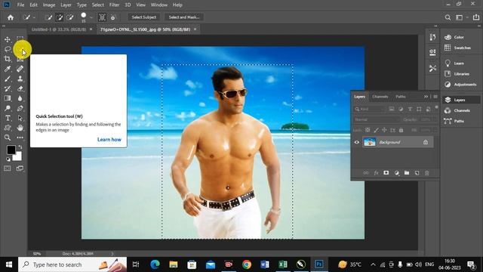Select the Crop tool
This screenshot has width=483, height=272.
8,59
